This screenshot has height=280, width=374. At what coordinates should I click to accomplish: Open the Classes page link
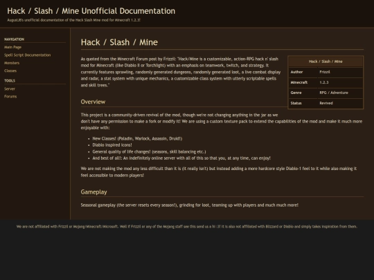click(x=10, y=71)
